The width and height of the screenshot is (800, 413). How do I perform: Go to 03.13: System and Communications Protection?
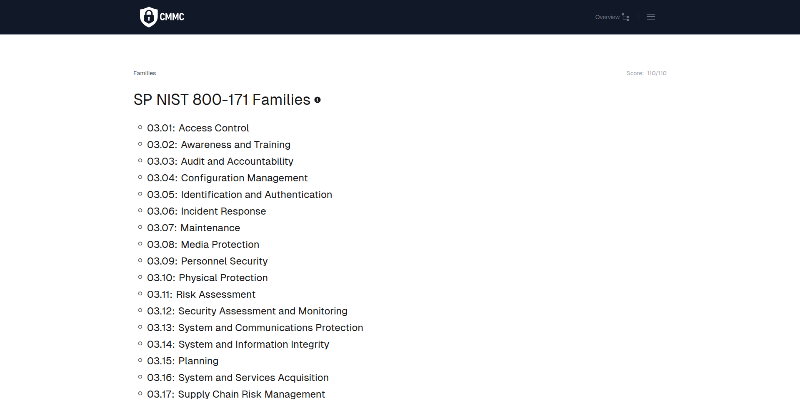(255, 328)
